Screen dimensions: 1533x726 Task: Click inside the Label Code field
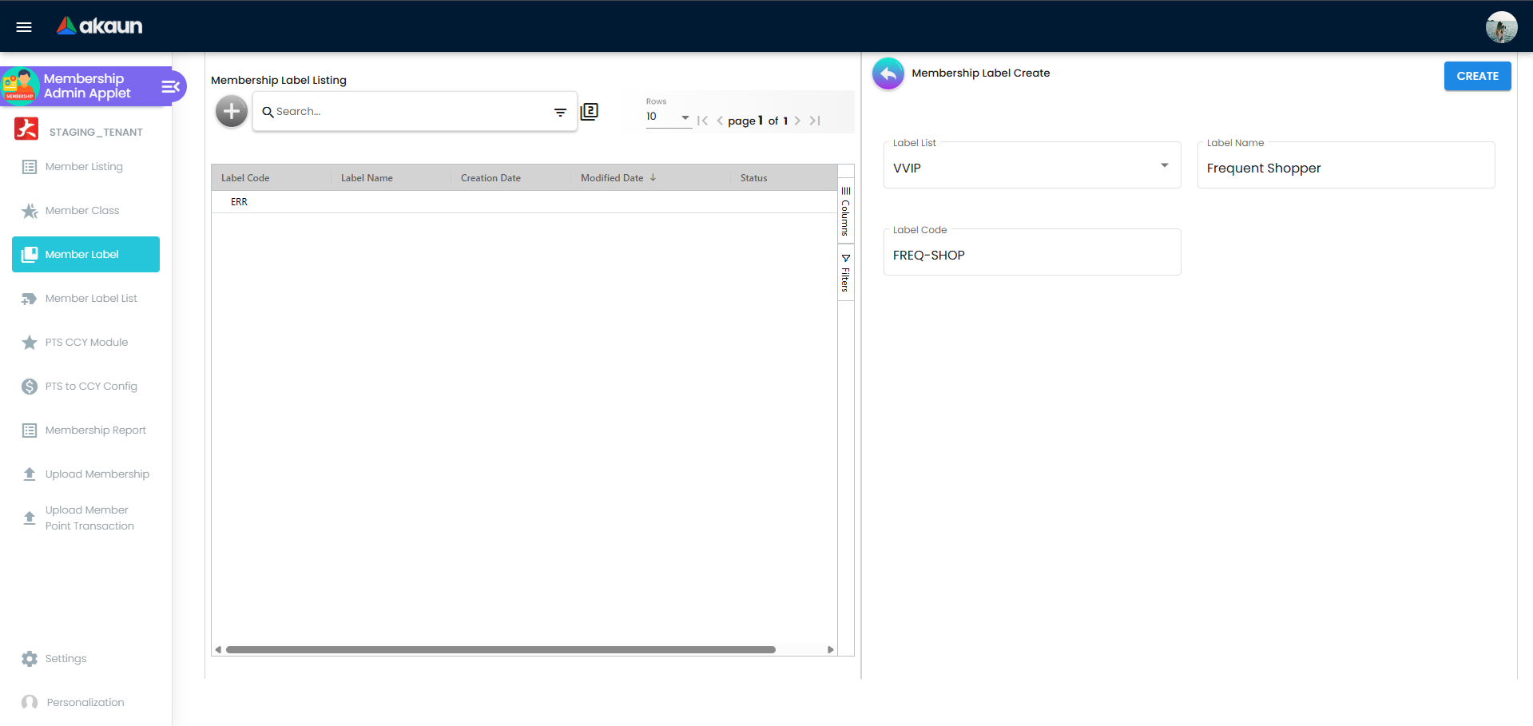click(x=1031, y=254)
